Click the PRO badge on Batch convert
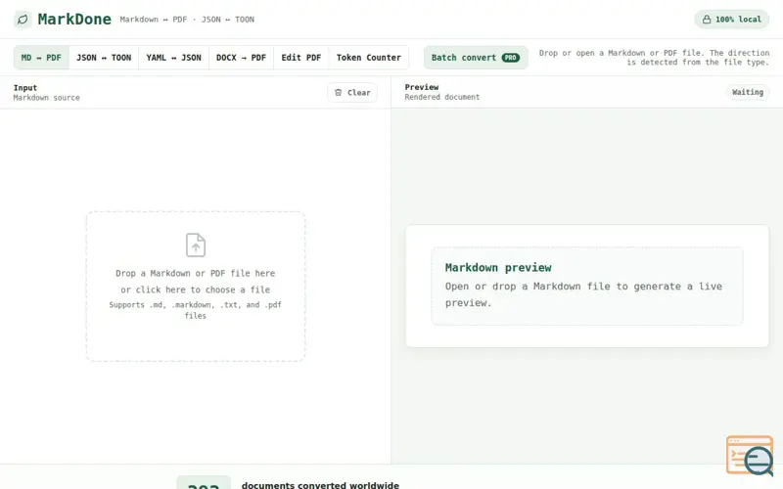 (x=510, y=58)
